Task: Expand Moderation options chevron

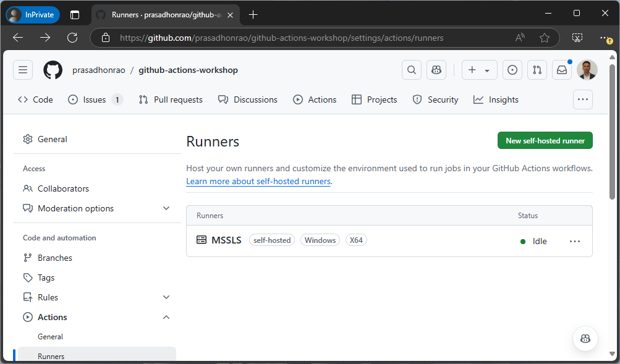Action: [x=166, y=208]
